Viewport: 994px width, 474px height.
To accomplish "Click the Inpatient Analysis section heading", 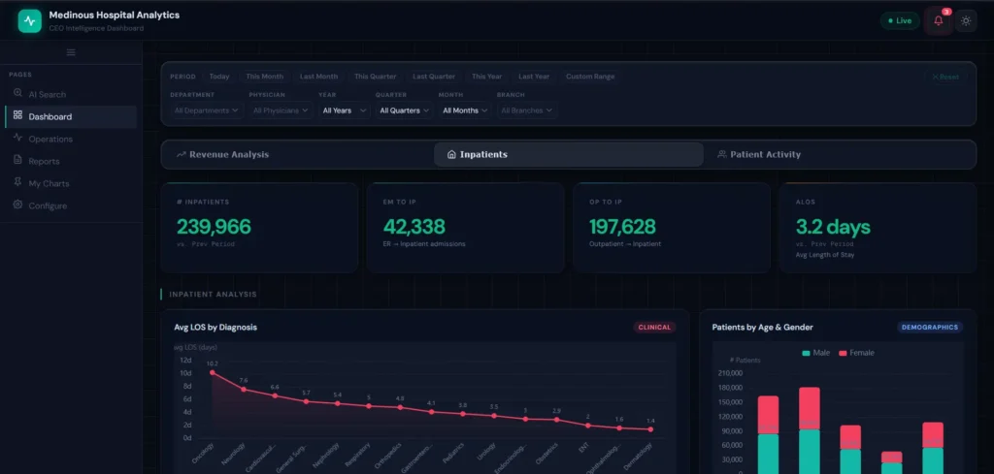I will tap(213, 295).
